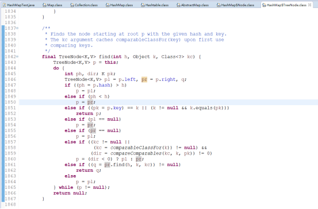318x209 pixels.
Task: Switch to the HashMap$Node.class tab
Action: click(x=235, y=5)
